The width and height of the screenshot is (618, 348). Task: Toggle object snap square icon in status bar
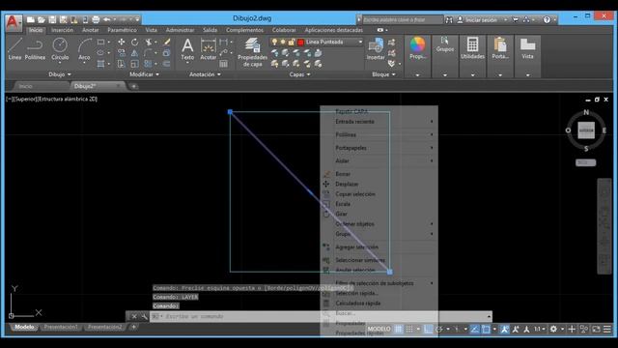coord(486,329)
